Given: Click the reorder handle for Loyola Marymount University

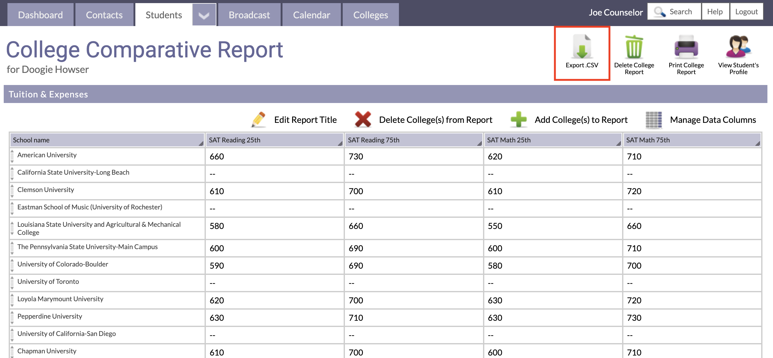Looking at the screenshot, I should 12,300.
